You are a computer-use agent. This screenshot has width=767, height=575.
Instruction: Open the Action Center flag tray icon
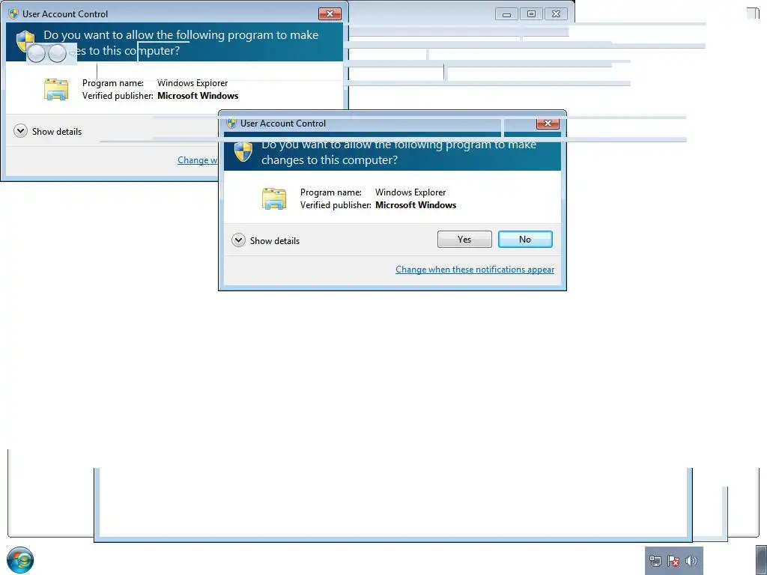coord(673,561)
